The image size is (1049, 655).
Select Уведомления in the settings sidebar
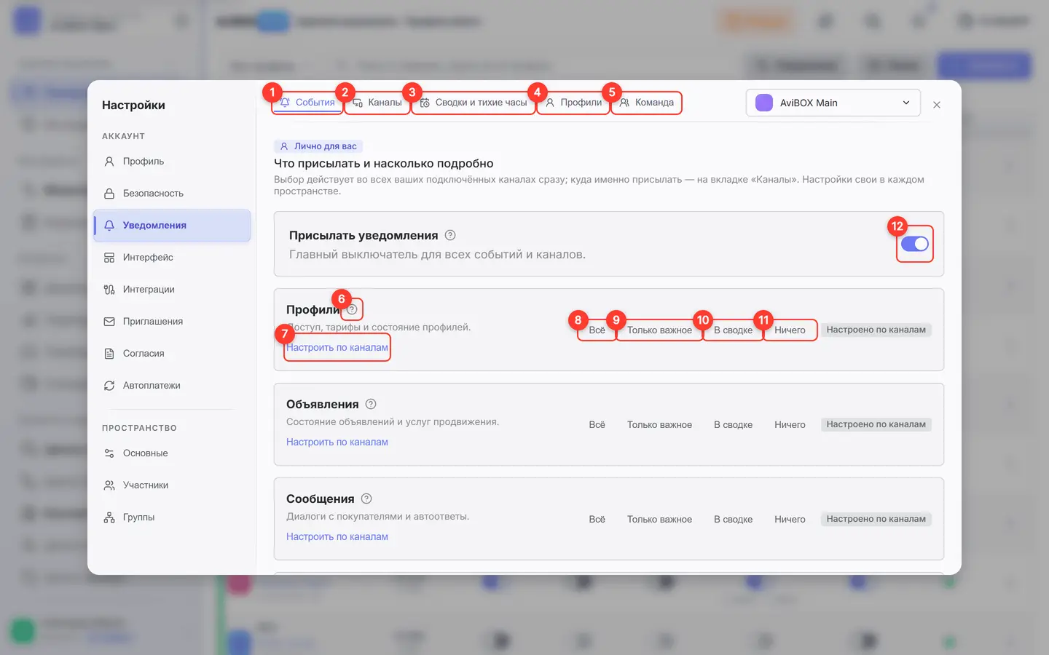172,226
